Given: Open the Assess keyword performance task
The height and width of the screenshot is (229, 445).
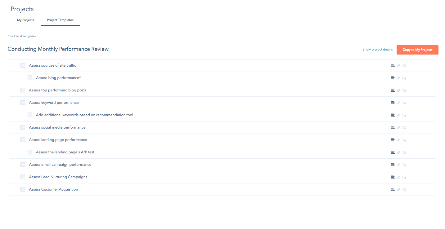Looking at the screenshot, I should click(x=54, y=103).
